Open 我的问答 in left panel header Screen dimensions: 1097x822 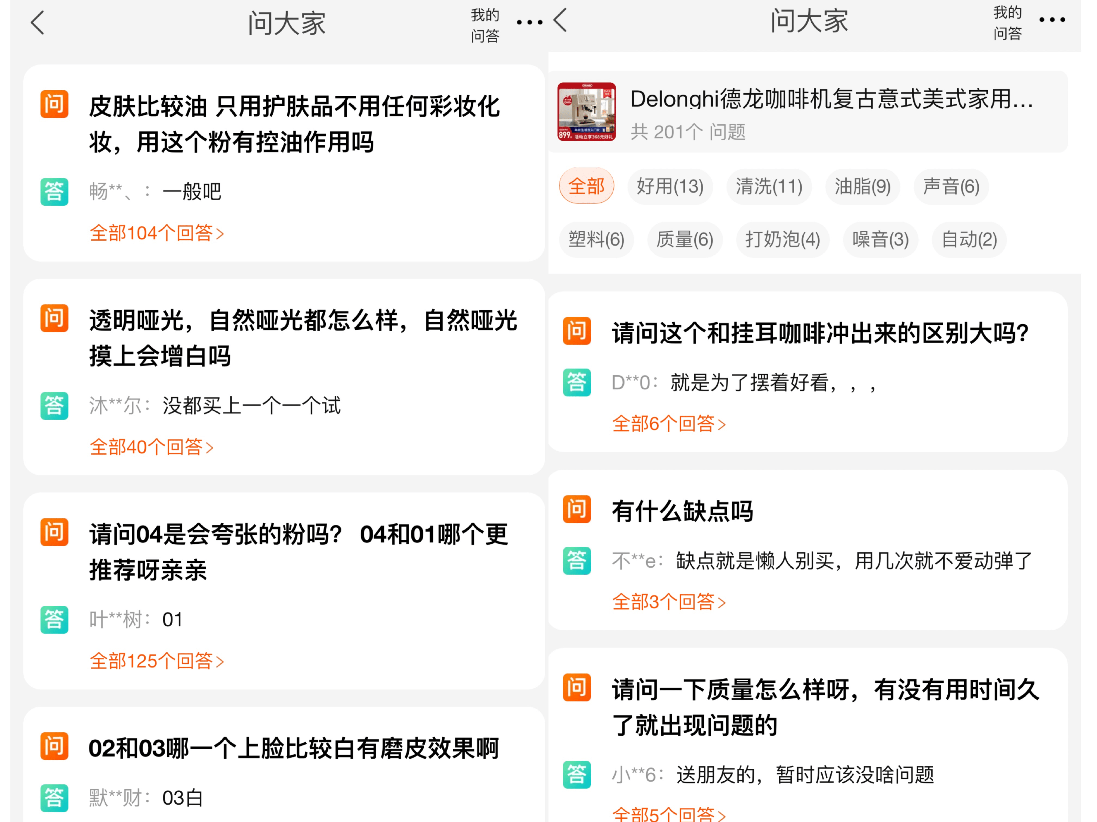tap(485, 25)
